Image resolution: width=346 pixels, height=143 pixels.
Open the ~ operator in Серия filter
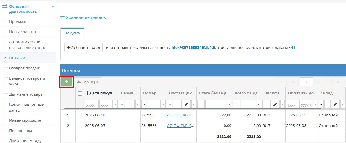pyautogui.click(x=122, y=105)
